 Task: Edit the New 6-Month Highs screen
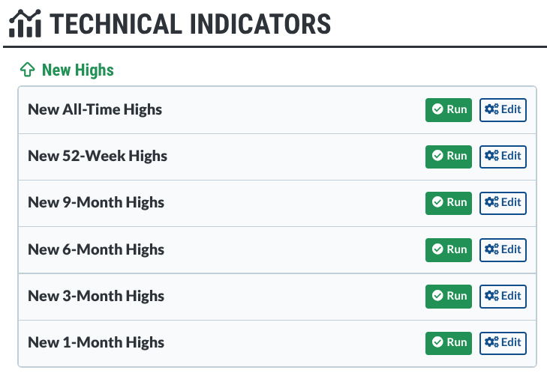503,249
